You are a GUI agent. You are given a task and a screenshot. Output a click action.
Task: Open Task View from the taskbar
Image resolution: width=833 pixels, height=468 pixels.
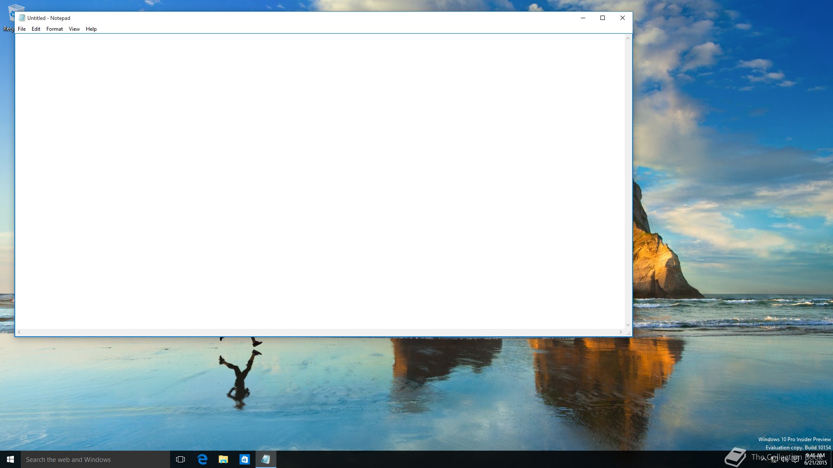[180, 459]
